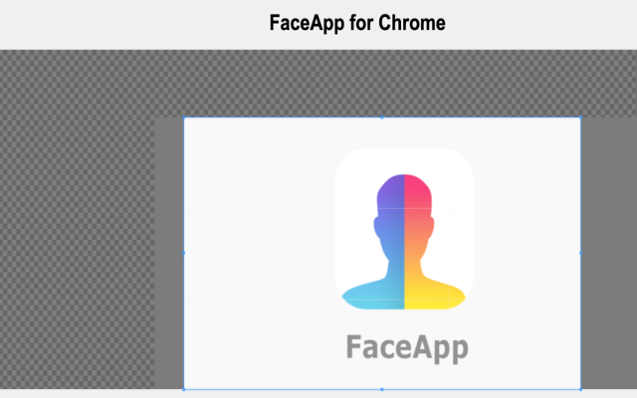Click the top-left selection corner handle
This screenshot has width=637, height=398.
(x=184, y=117)
